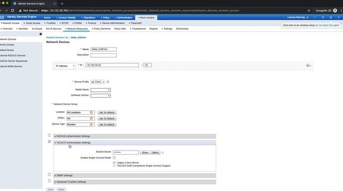Click the License Warning alert icon
The image size is (343, 192).
(307, 17)
